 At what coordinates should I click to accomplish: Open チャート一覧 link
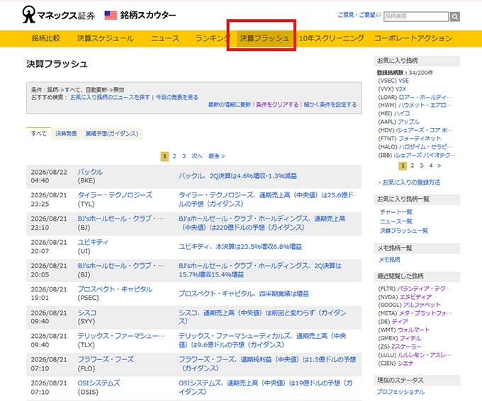396,212
